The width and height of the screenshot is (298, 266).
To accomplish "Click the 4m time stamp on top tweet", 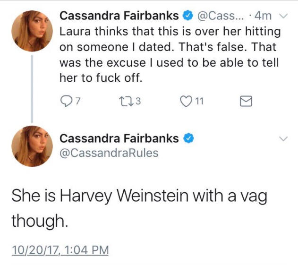I will [263, 16].
